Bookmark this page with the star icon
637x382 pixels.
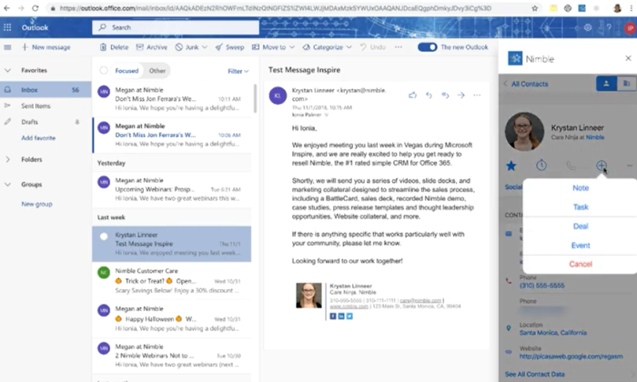(535, 8)
